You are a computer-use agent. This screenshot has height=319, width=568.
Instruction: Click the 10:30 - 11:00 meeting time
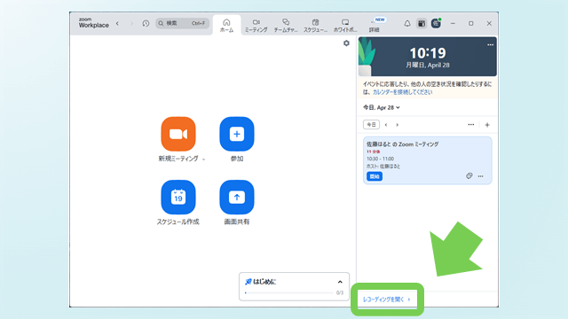380,159
